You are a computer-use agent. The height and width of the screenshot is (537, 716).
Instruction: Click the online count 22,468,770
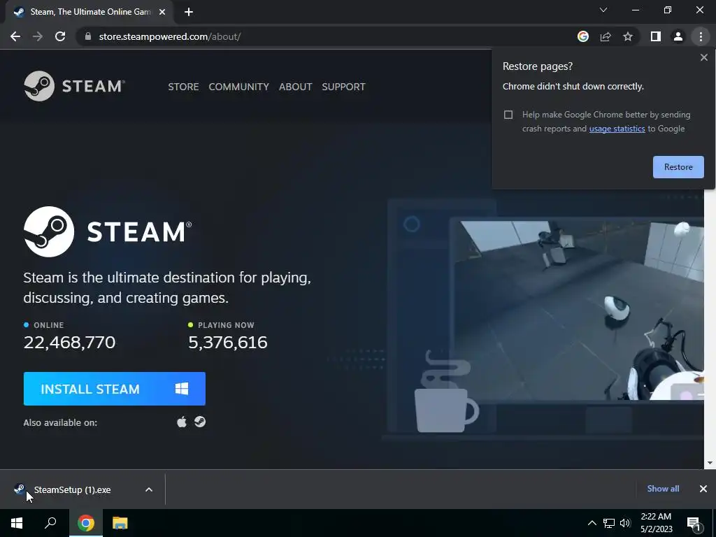point(69,343)
